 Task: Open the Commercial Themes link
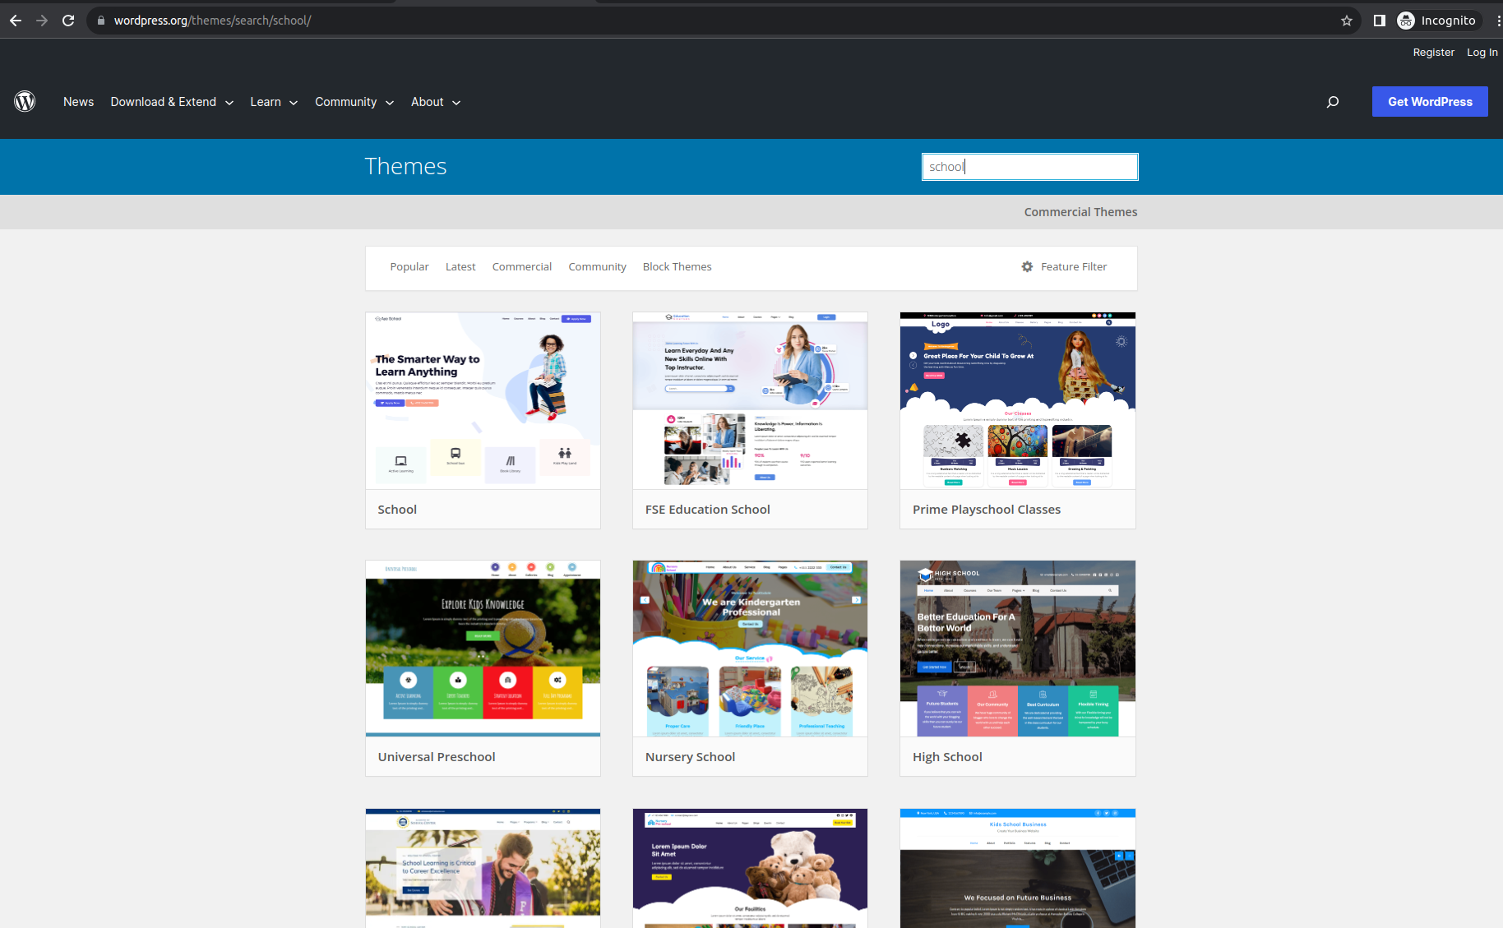pyautogui.click(x=1080, y=211)
